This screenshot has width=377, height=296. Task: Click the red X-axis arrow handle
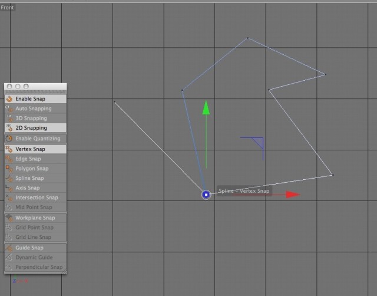(x=293, y=195)
